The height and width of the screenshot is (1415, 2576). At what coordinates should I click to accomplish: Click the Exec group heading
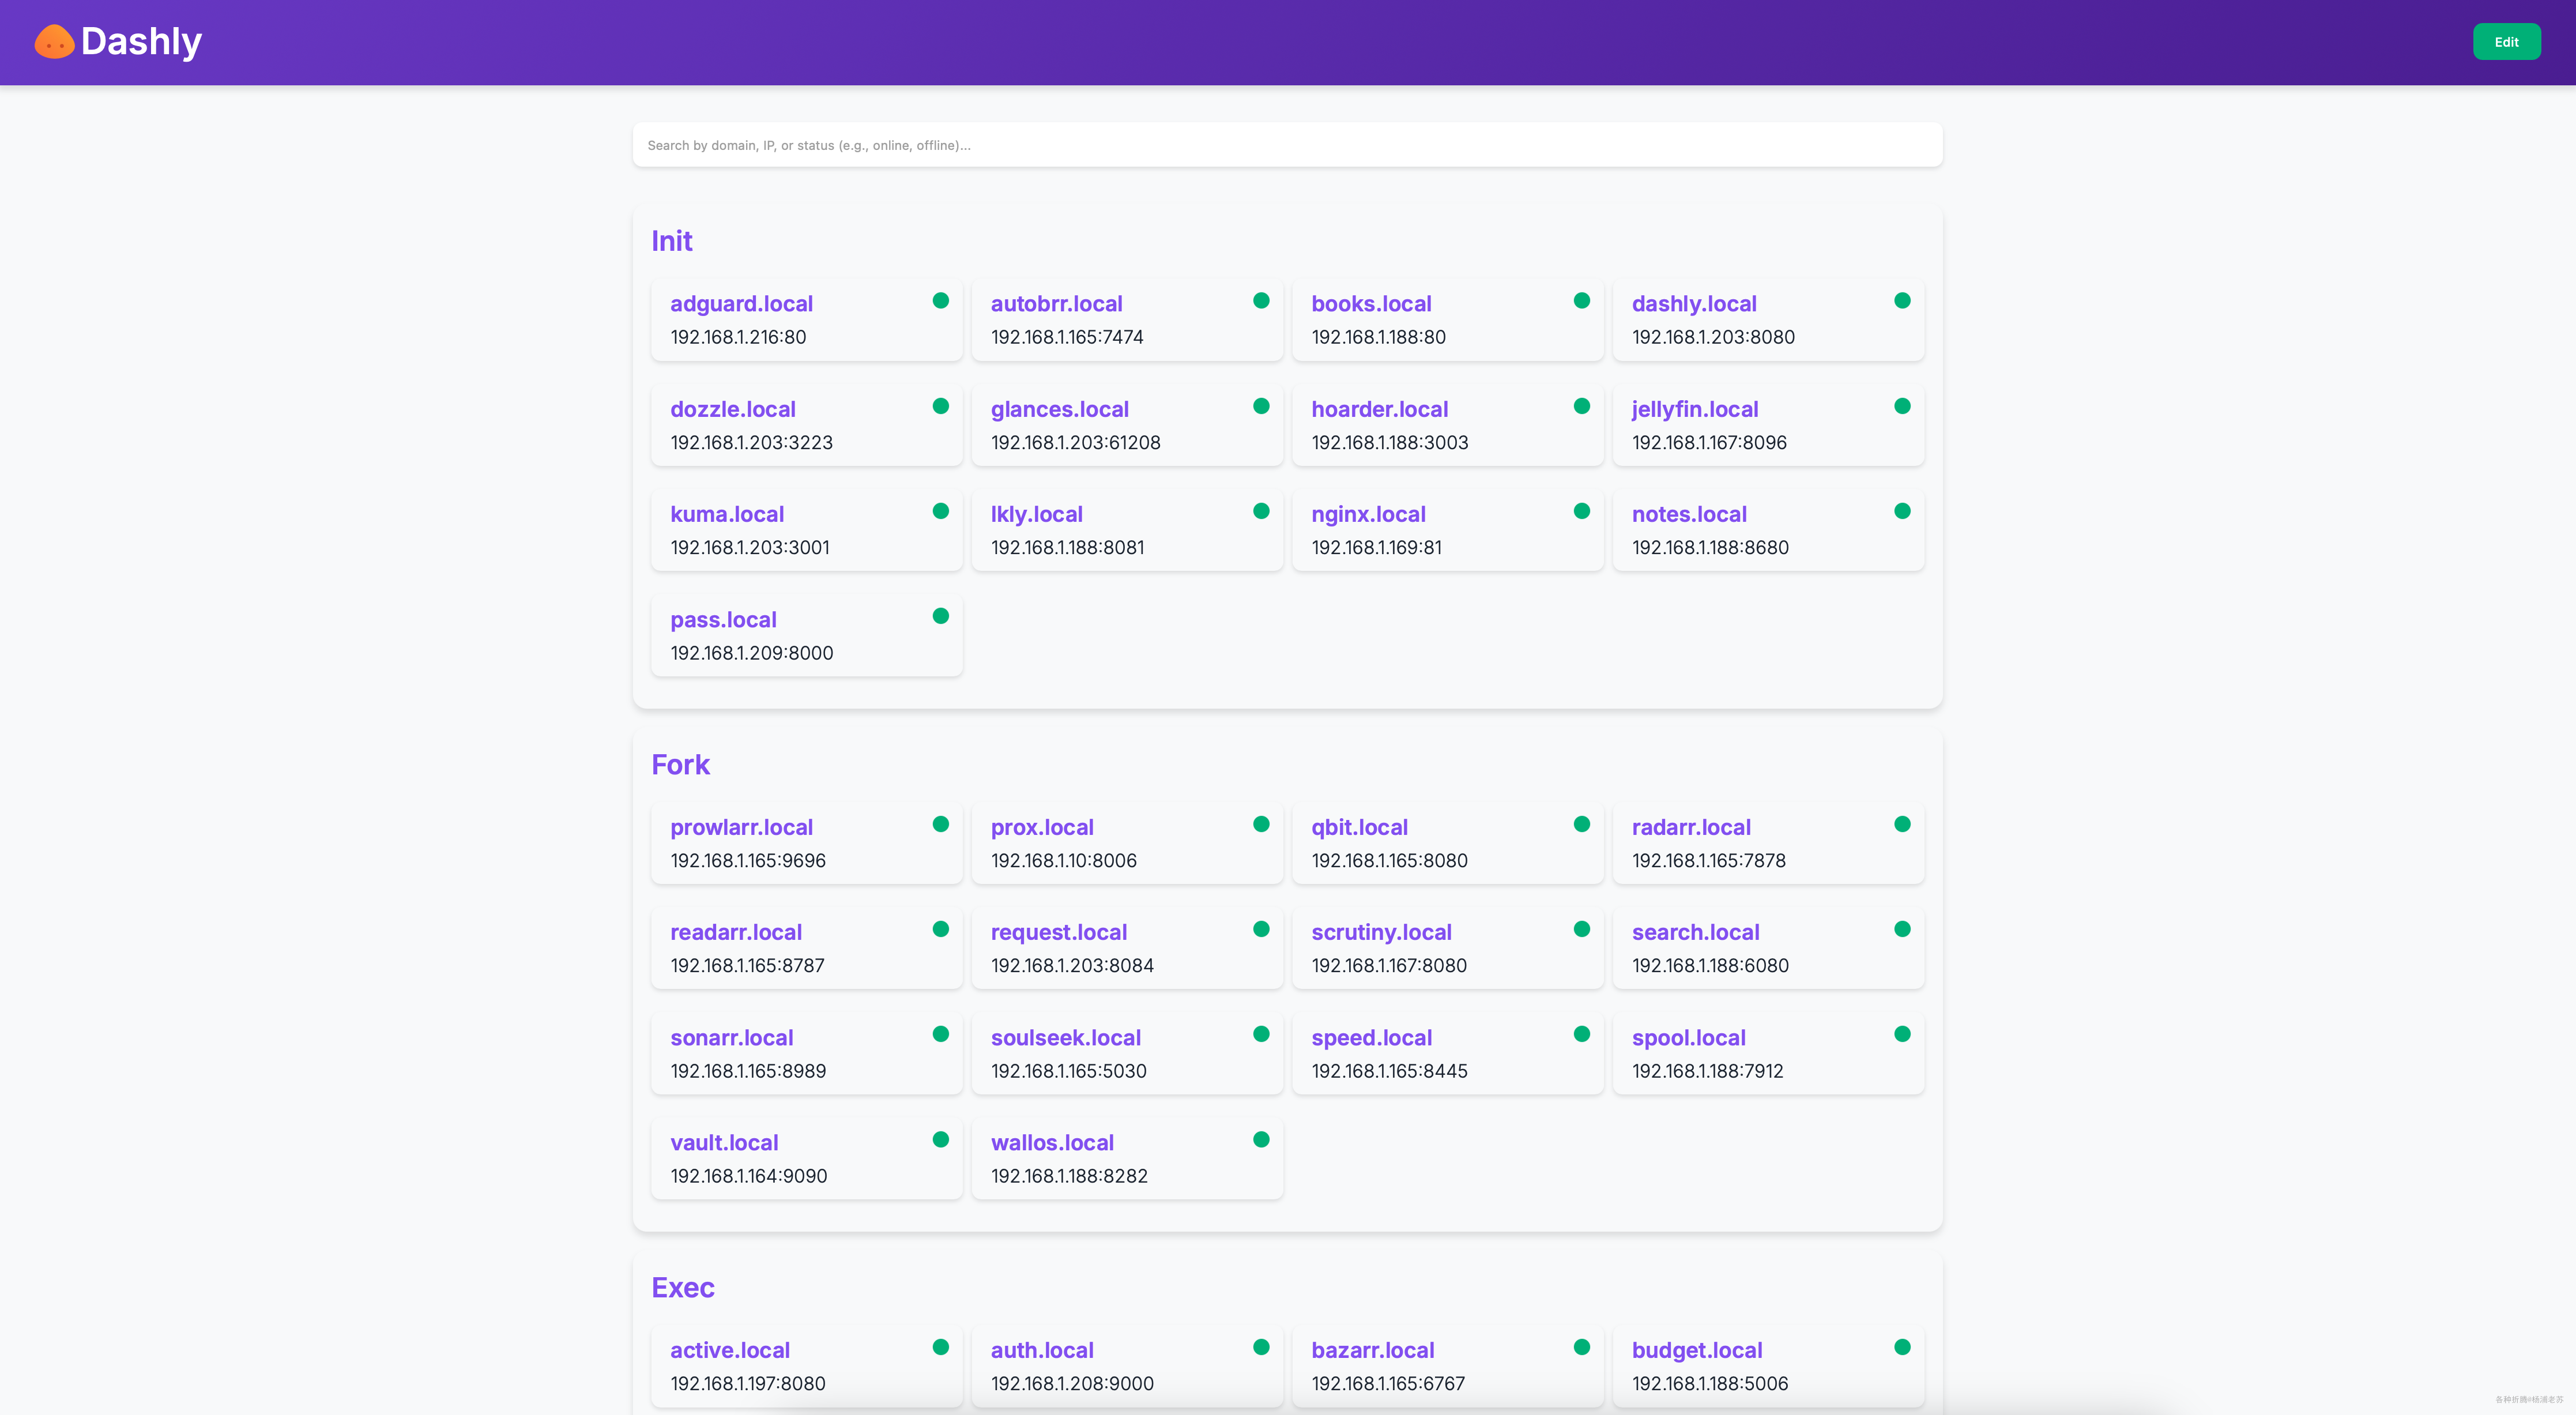click(682, 1288)
